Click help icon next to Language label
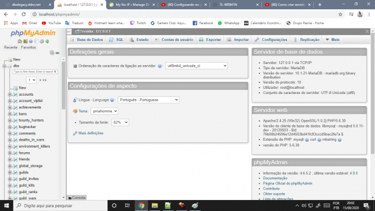The height and width of the screenshot is (211, 375). pyautogui.click(x=112, y=100)
